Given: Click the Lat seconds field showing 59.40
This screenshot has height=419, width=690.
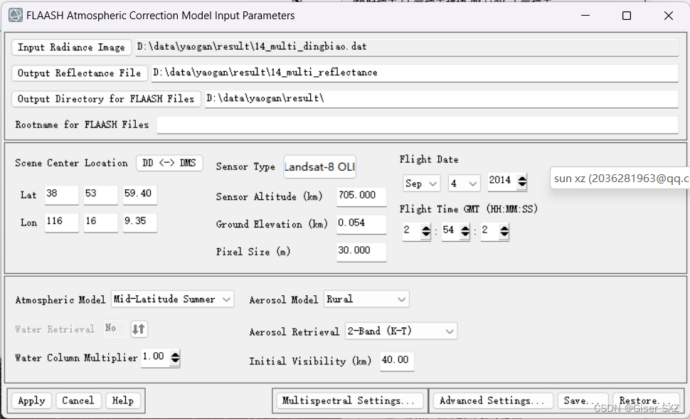Looking at the screenshot, I should [x=140, y=195].
